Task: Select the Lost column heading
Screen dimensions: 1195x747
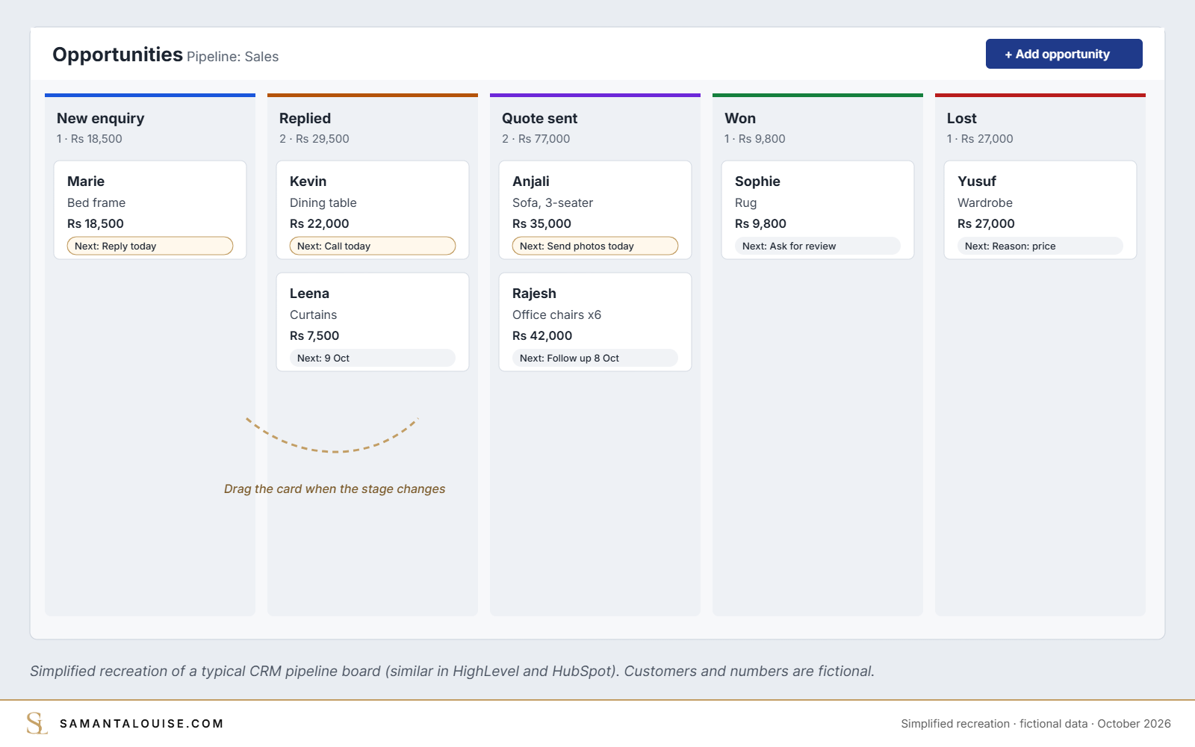Action: pos(962,118)
